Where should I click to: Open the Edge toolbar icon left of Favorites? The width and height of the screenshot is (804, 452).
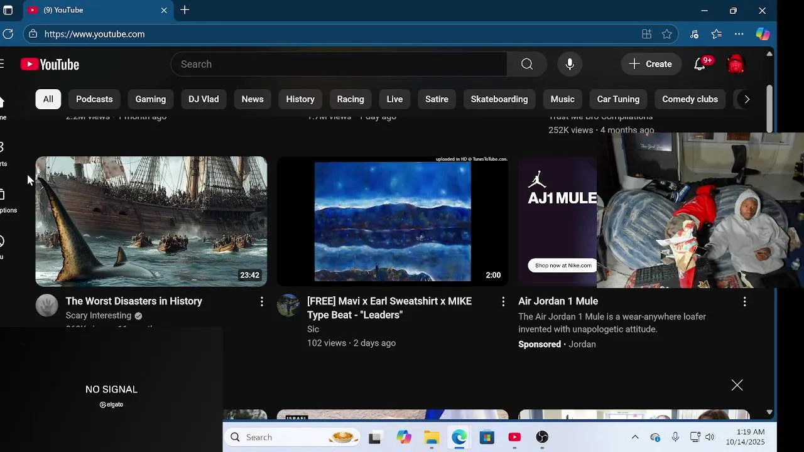pos(694,34)
